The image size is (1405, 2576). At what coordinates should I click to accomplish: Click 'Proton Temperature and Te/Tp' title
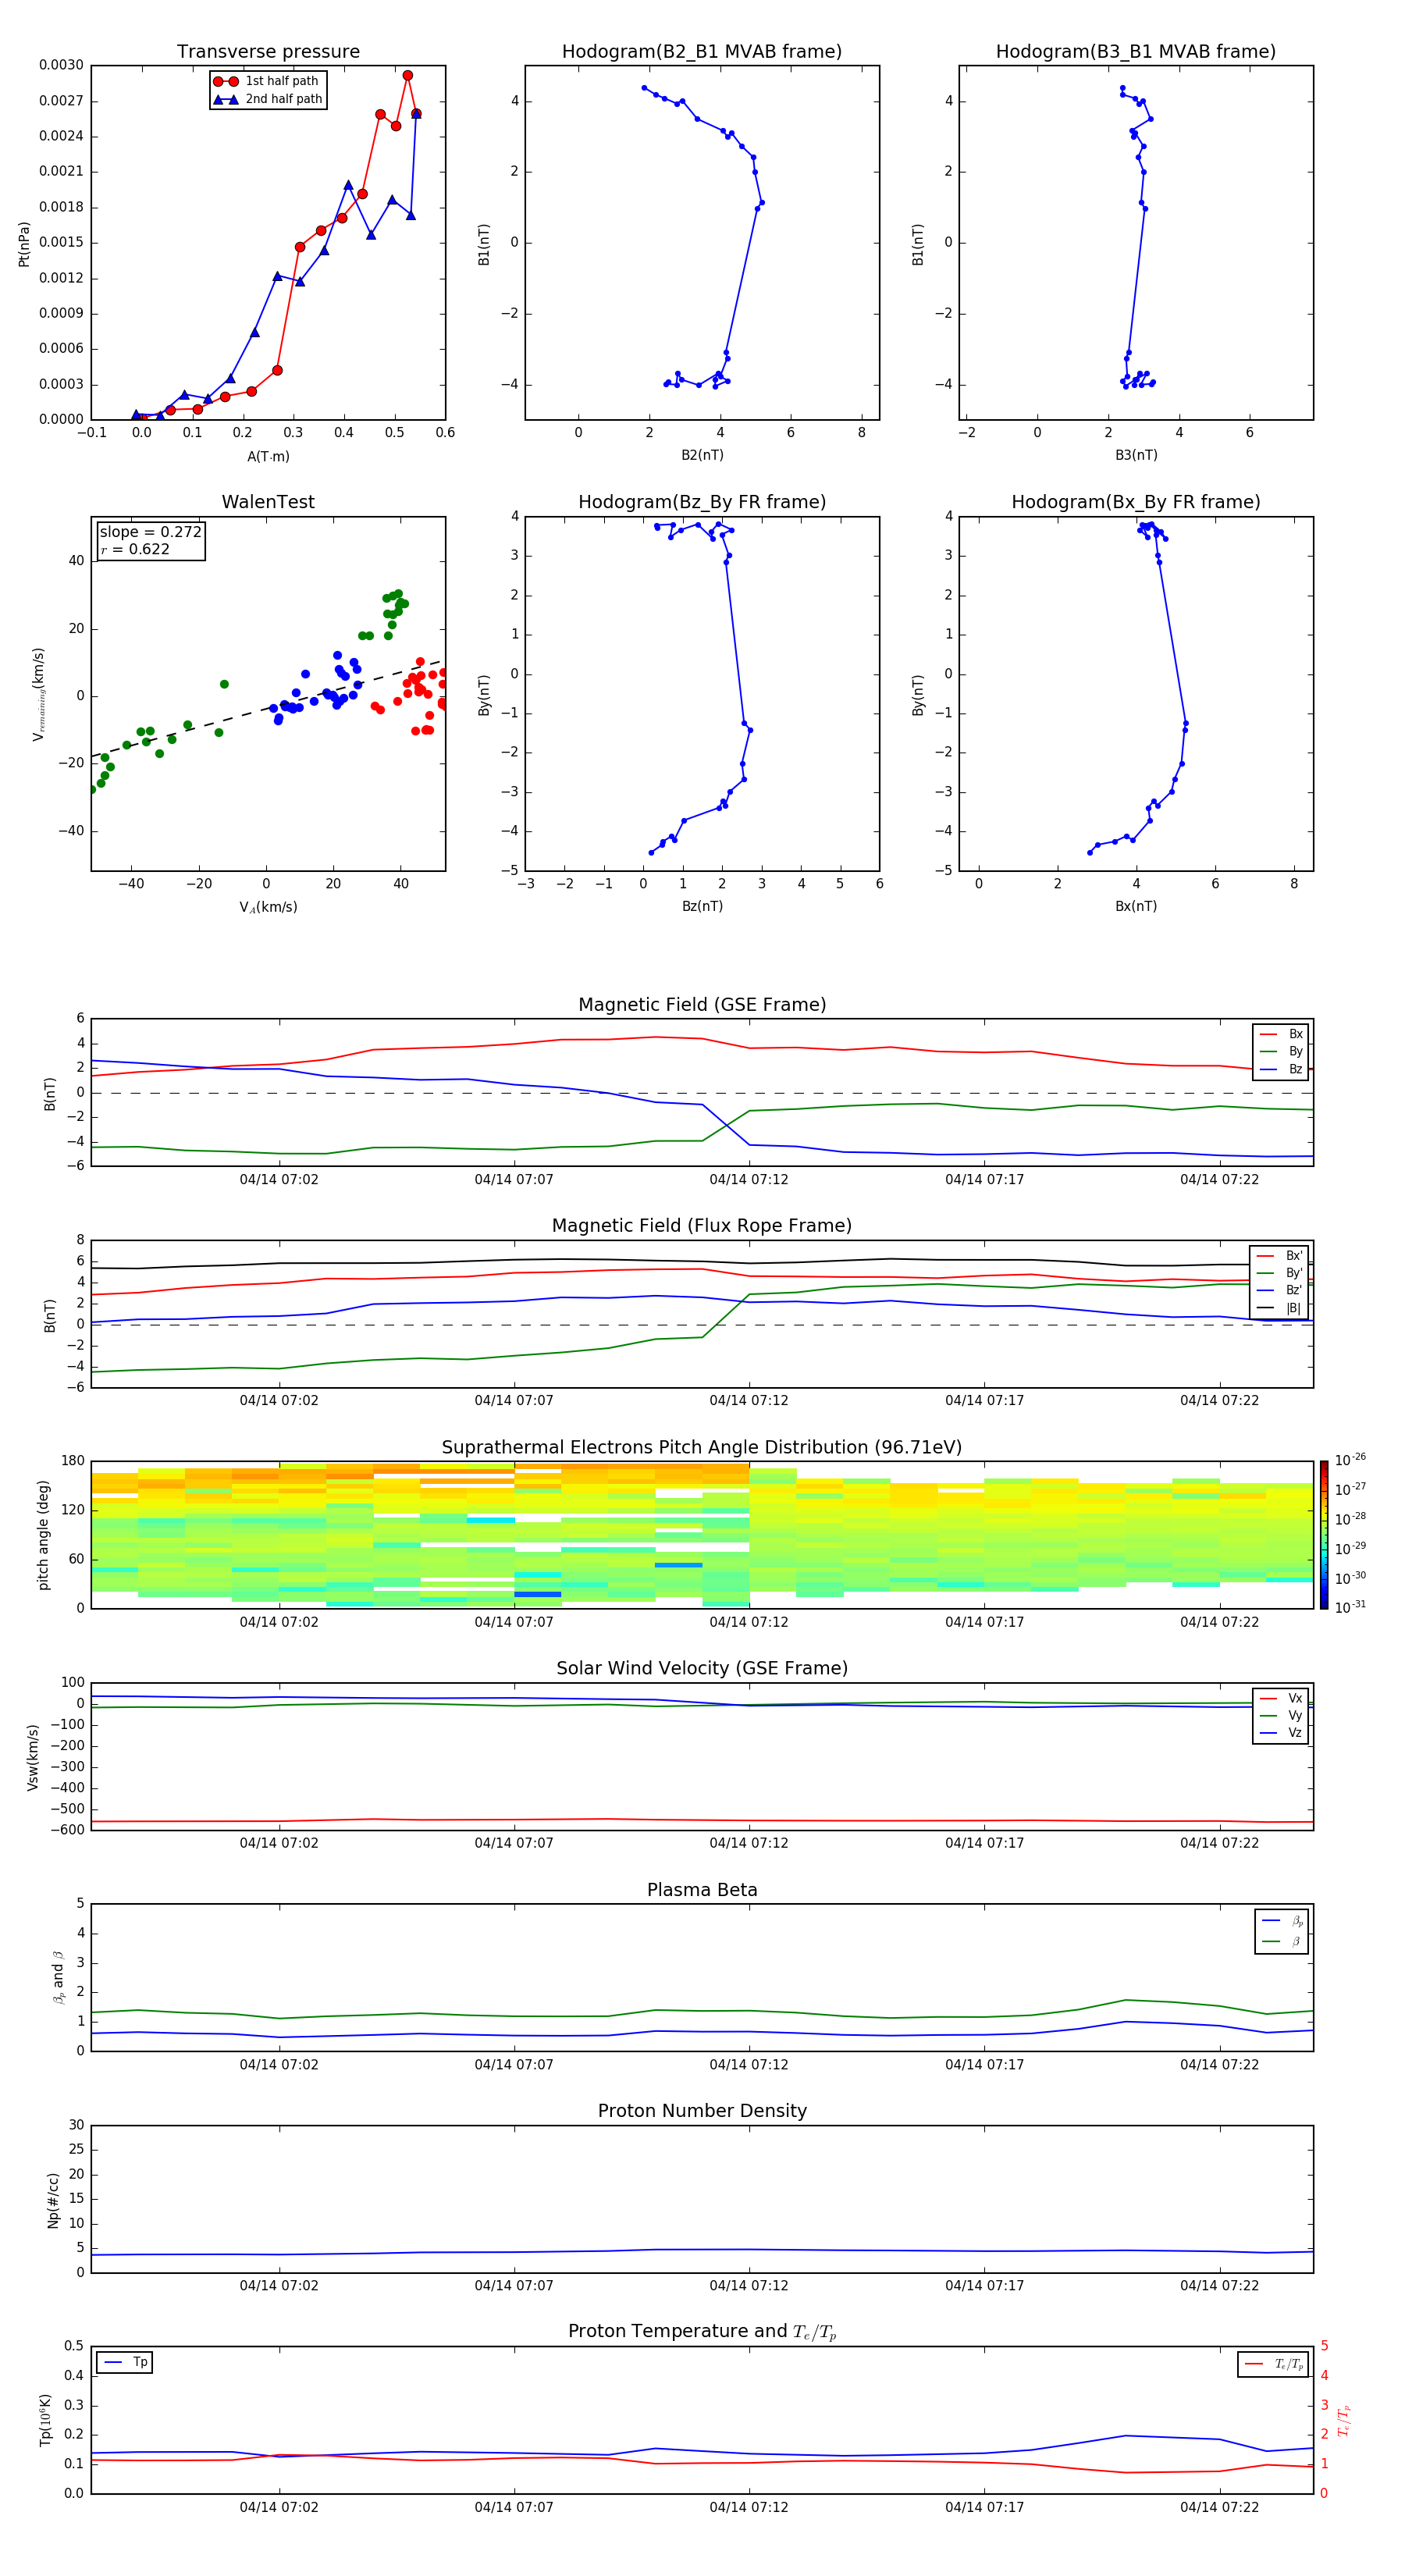(702, 2332)
